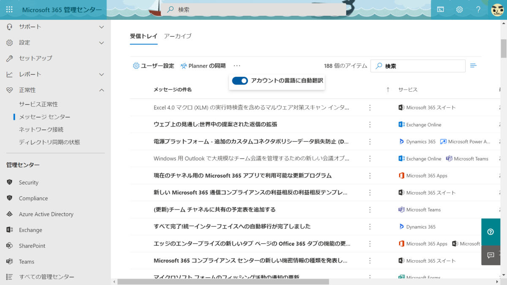The height and width of the screenshot is (285, 507).
Task: Open the message (更新)チーム チャネルに共有の予定表を追加する
Action: tap(215, 210)
